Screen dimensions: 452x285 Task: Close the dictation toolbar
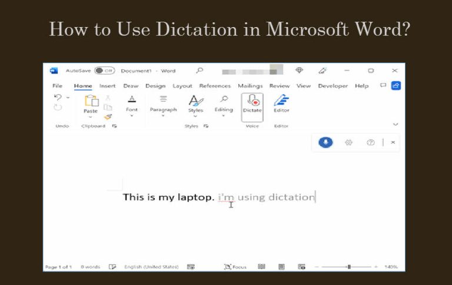pos(393,142)
